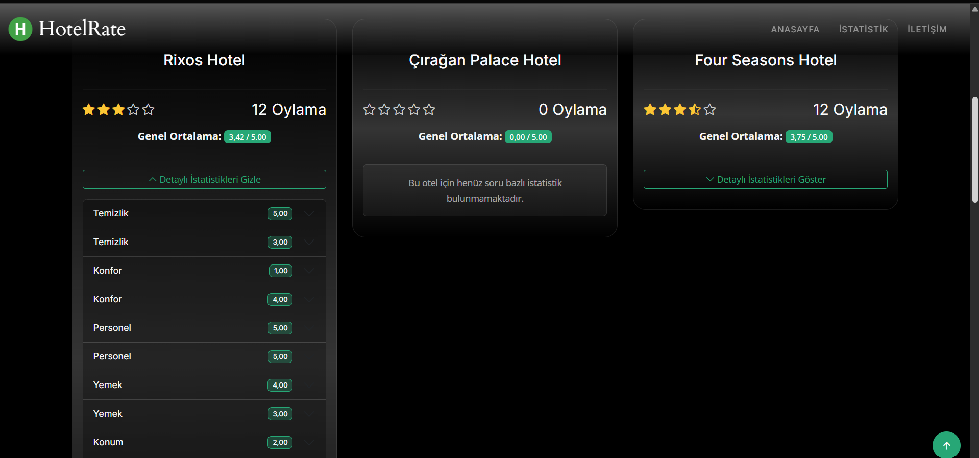Open the İLETİŞİM menu item

927,29
